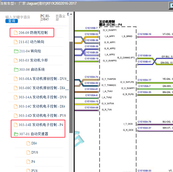Click connector label C1E105B-26

(x=92, y=52)
